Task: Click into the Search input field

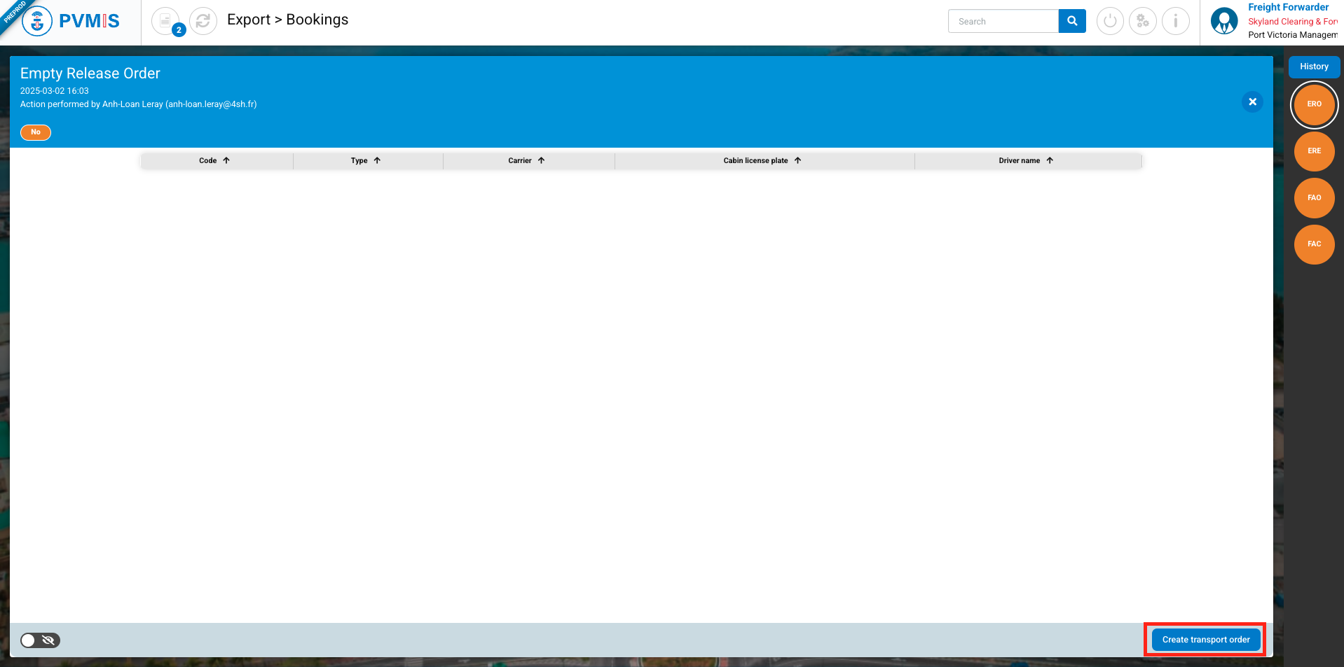Action: click(x=1003, y=22)
